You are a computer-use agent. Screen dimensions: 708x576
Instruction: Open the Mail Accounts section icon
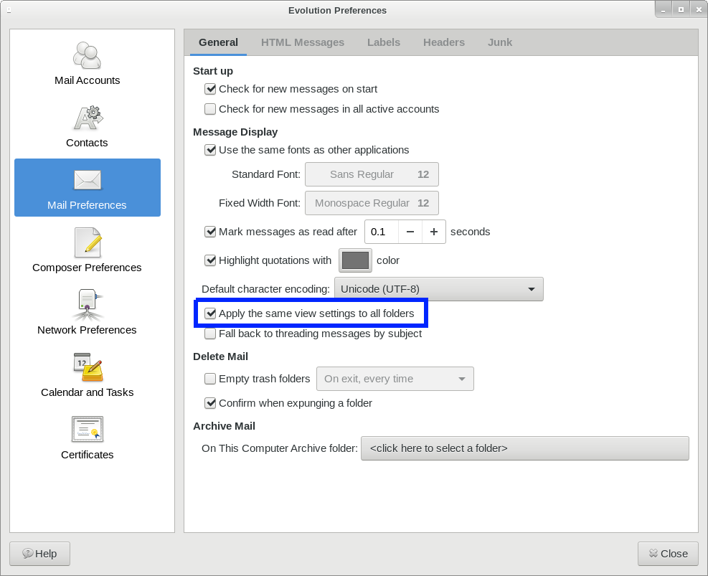(87, 55)
